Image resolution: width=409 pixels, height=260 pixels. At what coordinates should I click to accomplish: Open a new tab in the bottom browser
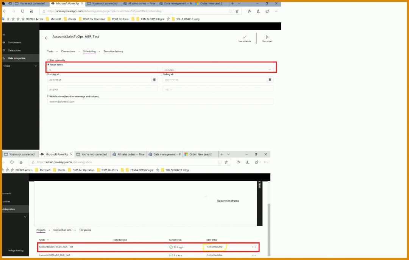[x=222, y=154]
